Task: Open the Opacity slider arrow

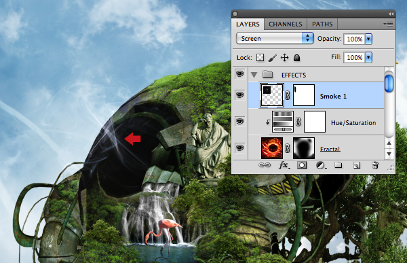Action: click(x=368, y=39)
